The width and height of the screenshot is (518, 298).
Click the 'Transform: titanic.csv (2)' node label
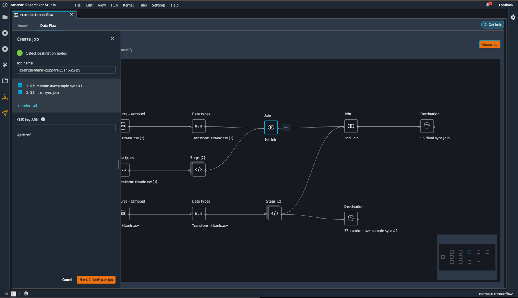[x=212, y=138]
